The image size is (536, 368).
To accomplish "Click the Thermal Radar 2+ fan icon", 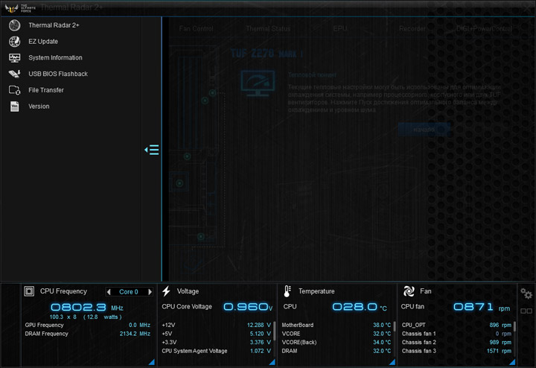I will pos(14,25).
